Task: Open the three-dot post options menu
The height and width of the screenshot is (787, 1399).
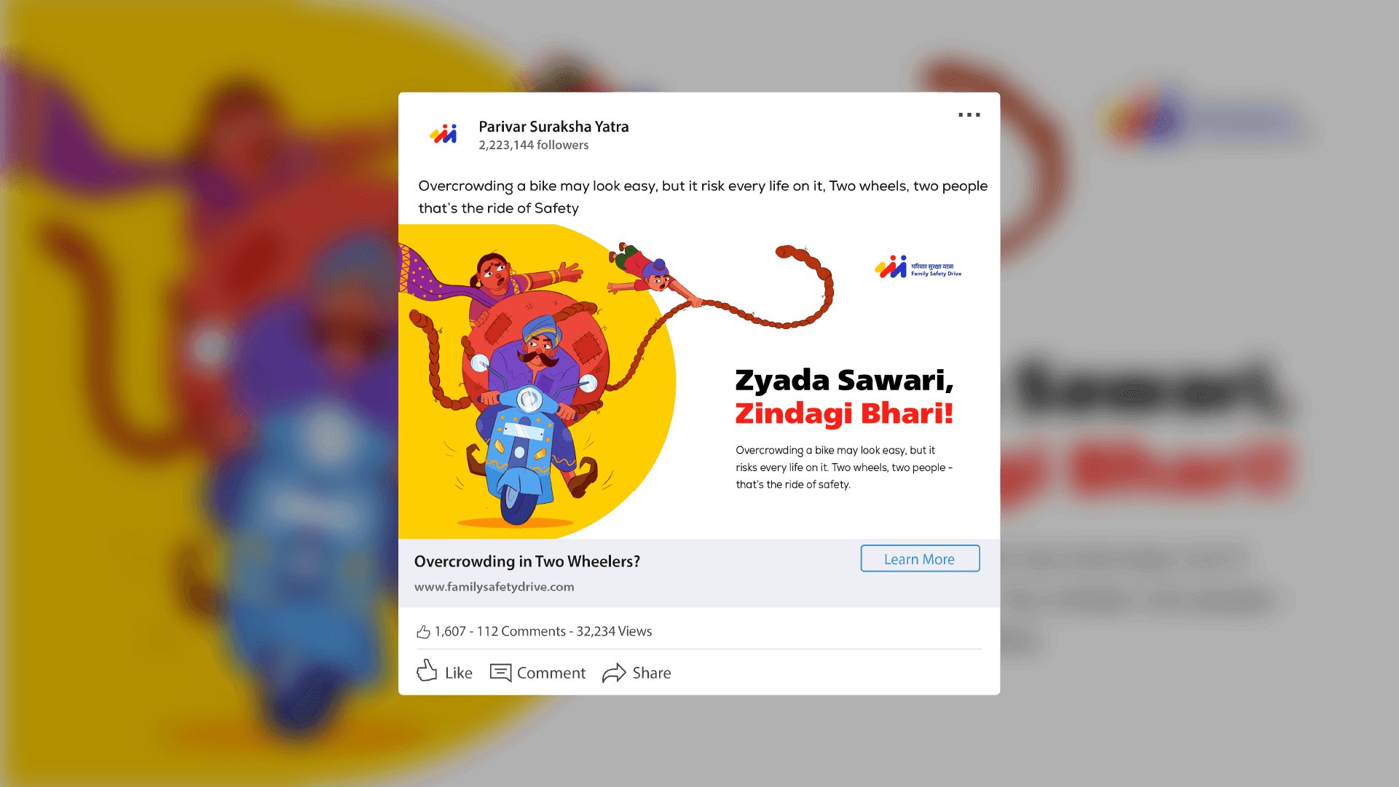Action: point(969,114)
